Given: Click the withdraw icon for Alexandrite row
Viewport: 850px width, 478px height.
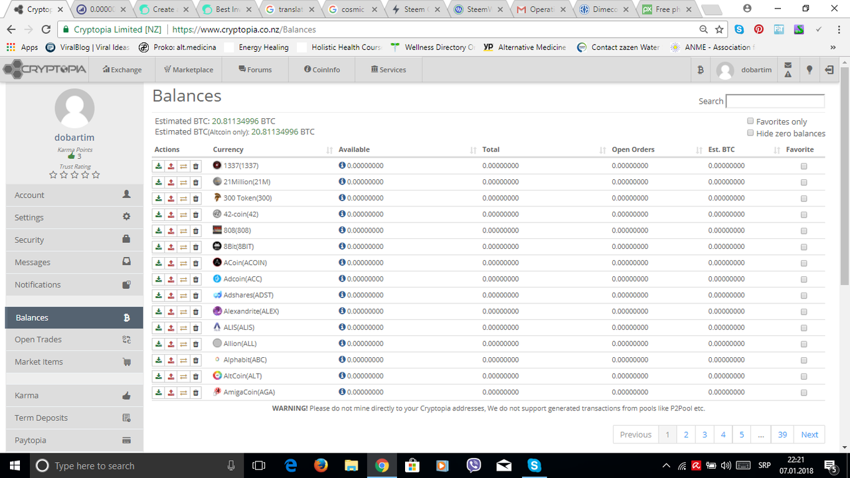Looking at the screenshot, I should pos(171,311).
